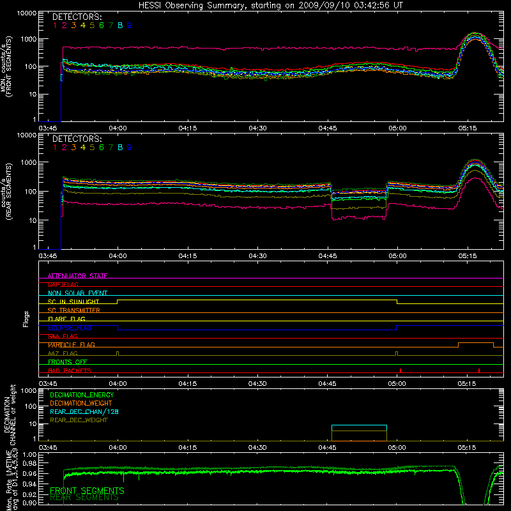The width and height of the screenshot is (511, 511).
Task: Select detector 9 in front segments legend
Action: [x=130, y=26]
